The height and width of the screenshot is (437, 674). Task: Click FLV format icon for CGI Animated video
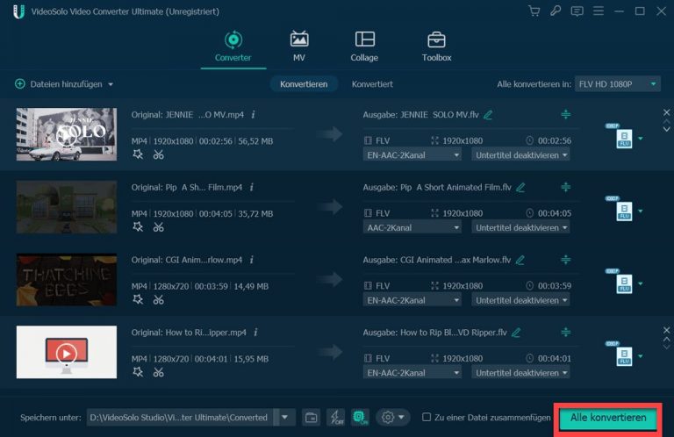click(624, 283)
